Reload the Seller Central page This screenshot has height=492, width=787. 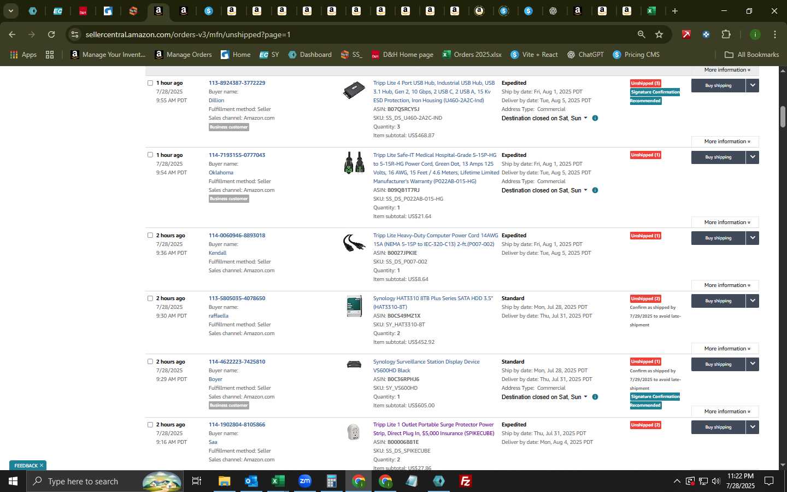pos(51,34)
